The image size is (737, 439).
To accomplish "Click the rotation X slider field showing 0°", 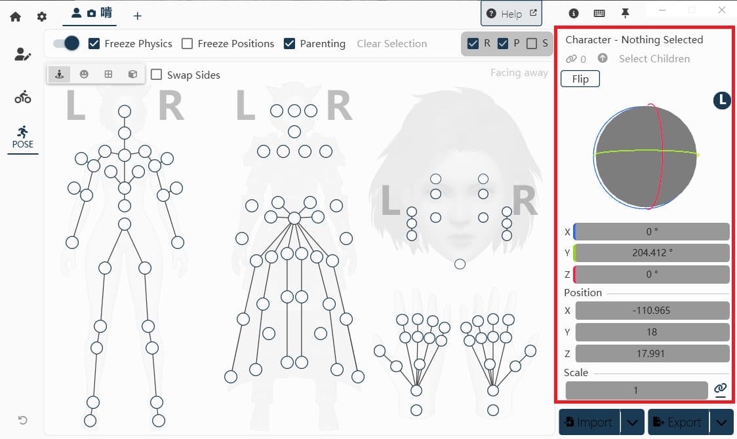I will (x=652, y=231).
